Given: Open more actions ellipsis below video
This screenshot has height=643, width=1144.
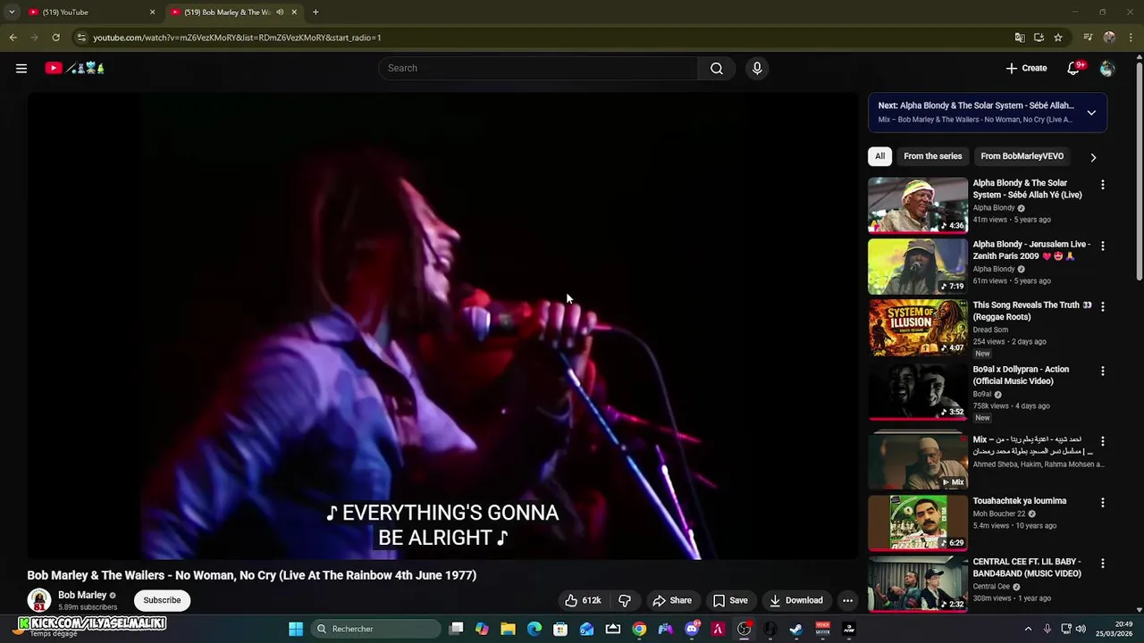Looking at the screenshot, I should [x=847, y=600].
